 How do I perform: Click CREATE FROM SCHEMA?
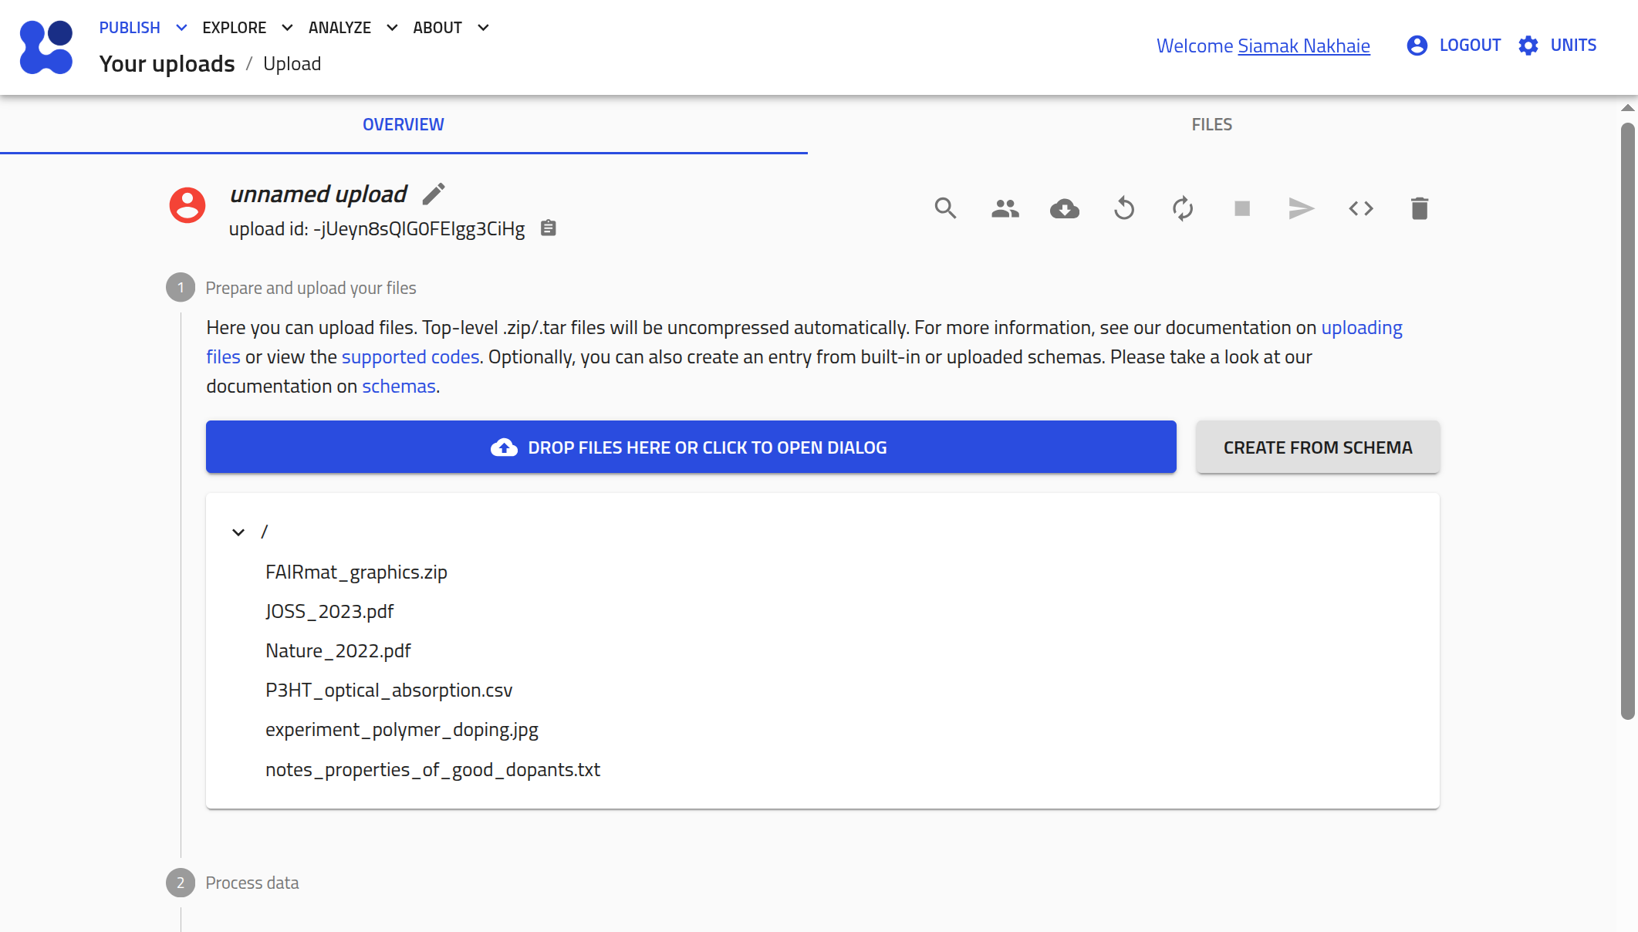(1317, 447)
